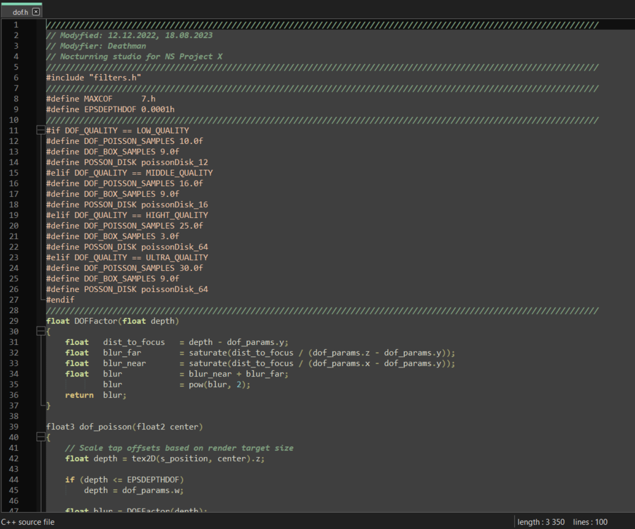The height and width of the screenshot is (529, 635).
Task: Click the MAXCOF define line
Action: coord(100,99)
